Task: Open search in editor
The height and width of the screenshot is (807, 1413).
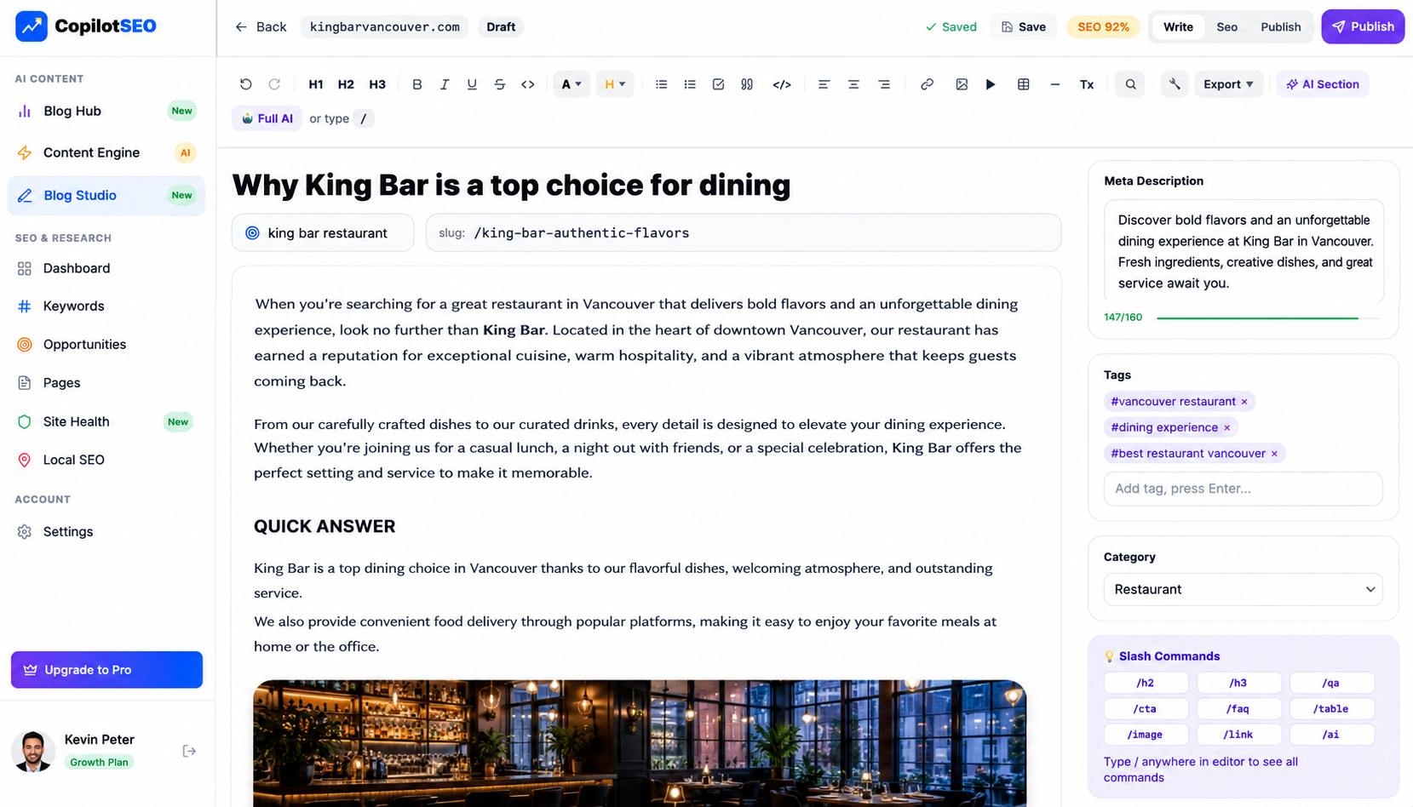Action: pos(1130,84)
